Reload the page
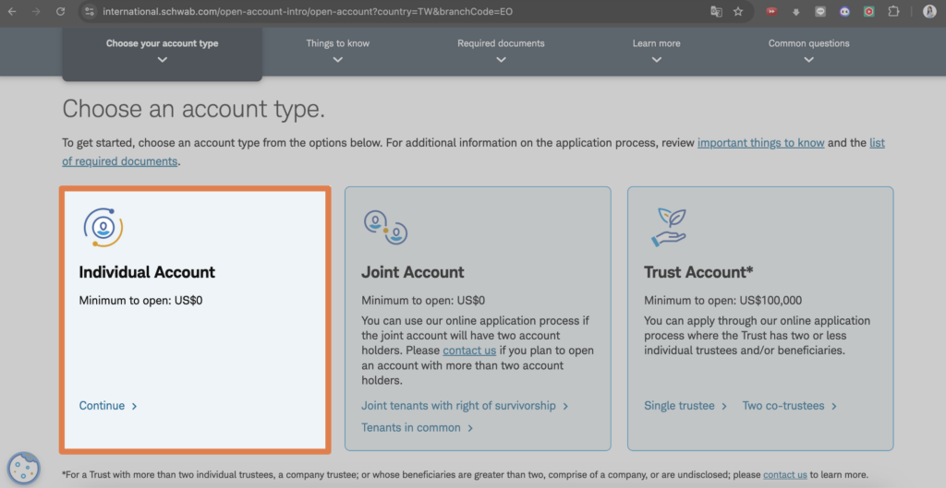This screenshot has width=946, height=488. coord(60,12)
